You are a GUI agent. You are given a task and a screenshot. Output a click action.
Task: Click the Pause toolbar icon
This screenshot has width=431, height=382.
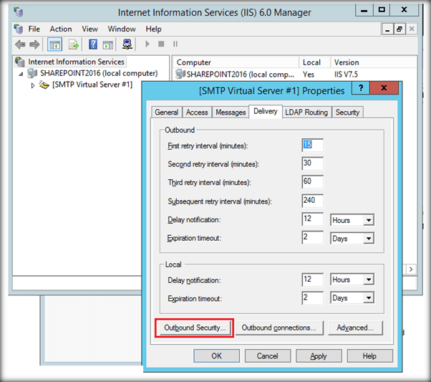pyautogui.click(x=175, y=44)
